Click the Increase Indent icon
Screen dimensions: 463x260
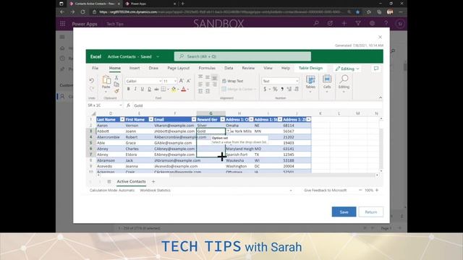[x=208, y=92]
